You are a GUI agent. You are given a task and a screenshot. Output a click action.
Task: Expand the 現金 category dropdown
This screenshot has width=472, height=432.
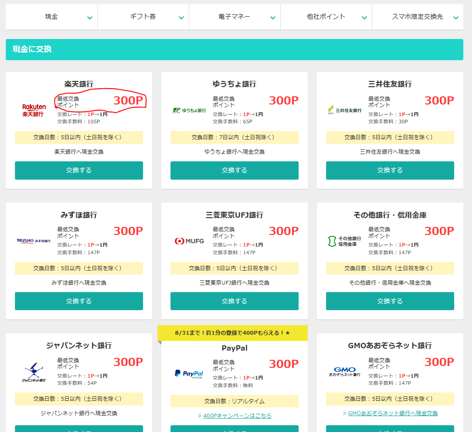coord(52,17)
